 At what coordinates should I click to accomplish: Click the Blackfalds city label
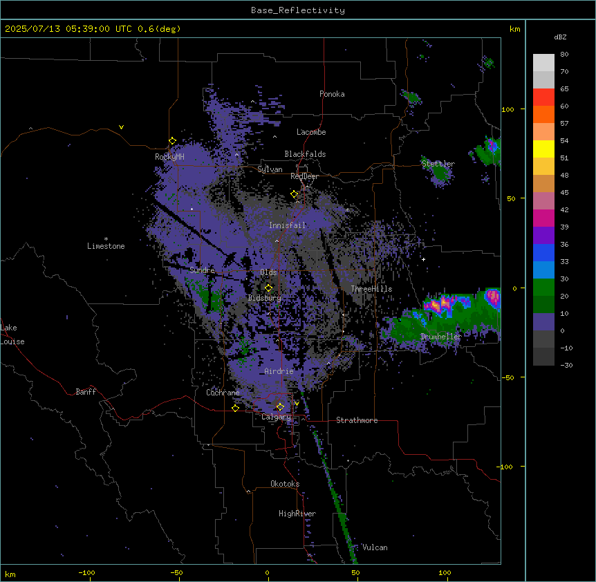point(305,154)
